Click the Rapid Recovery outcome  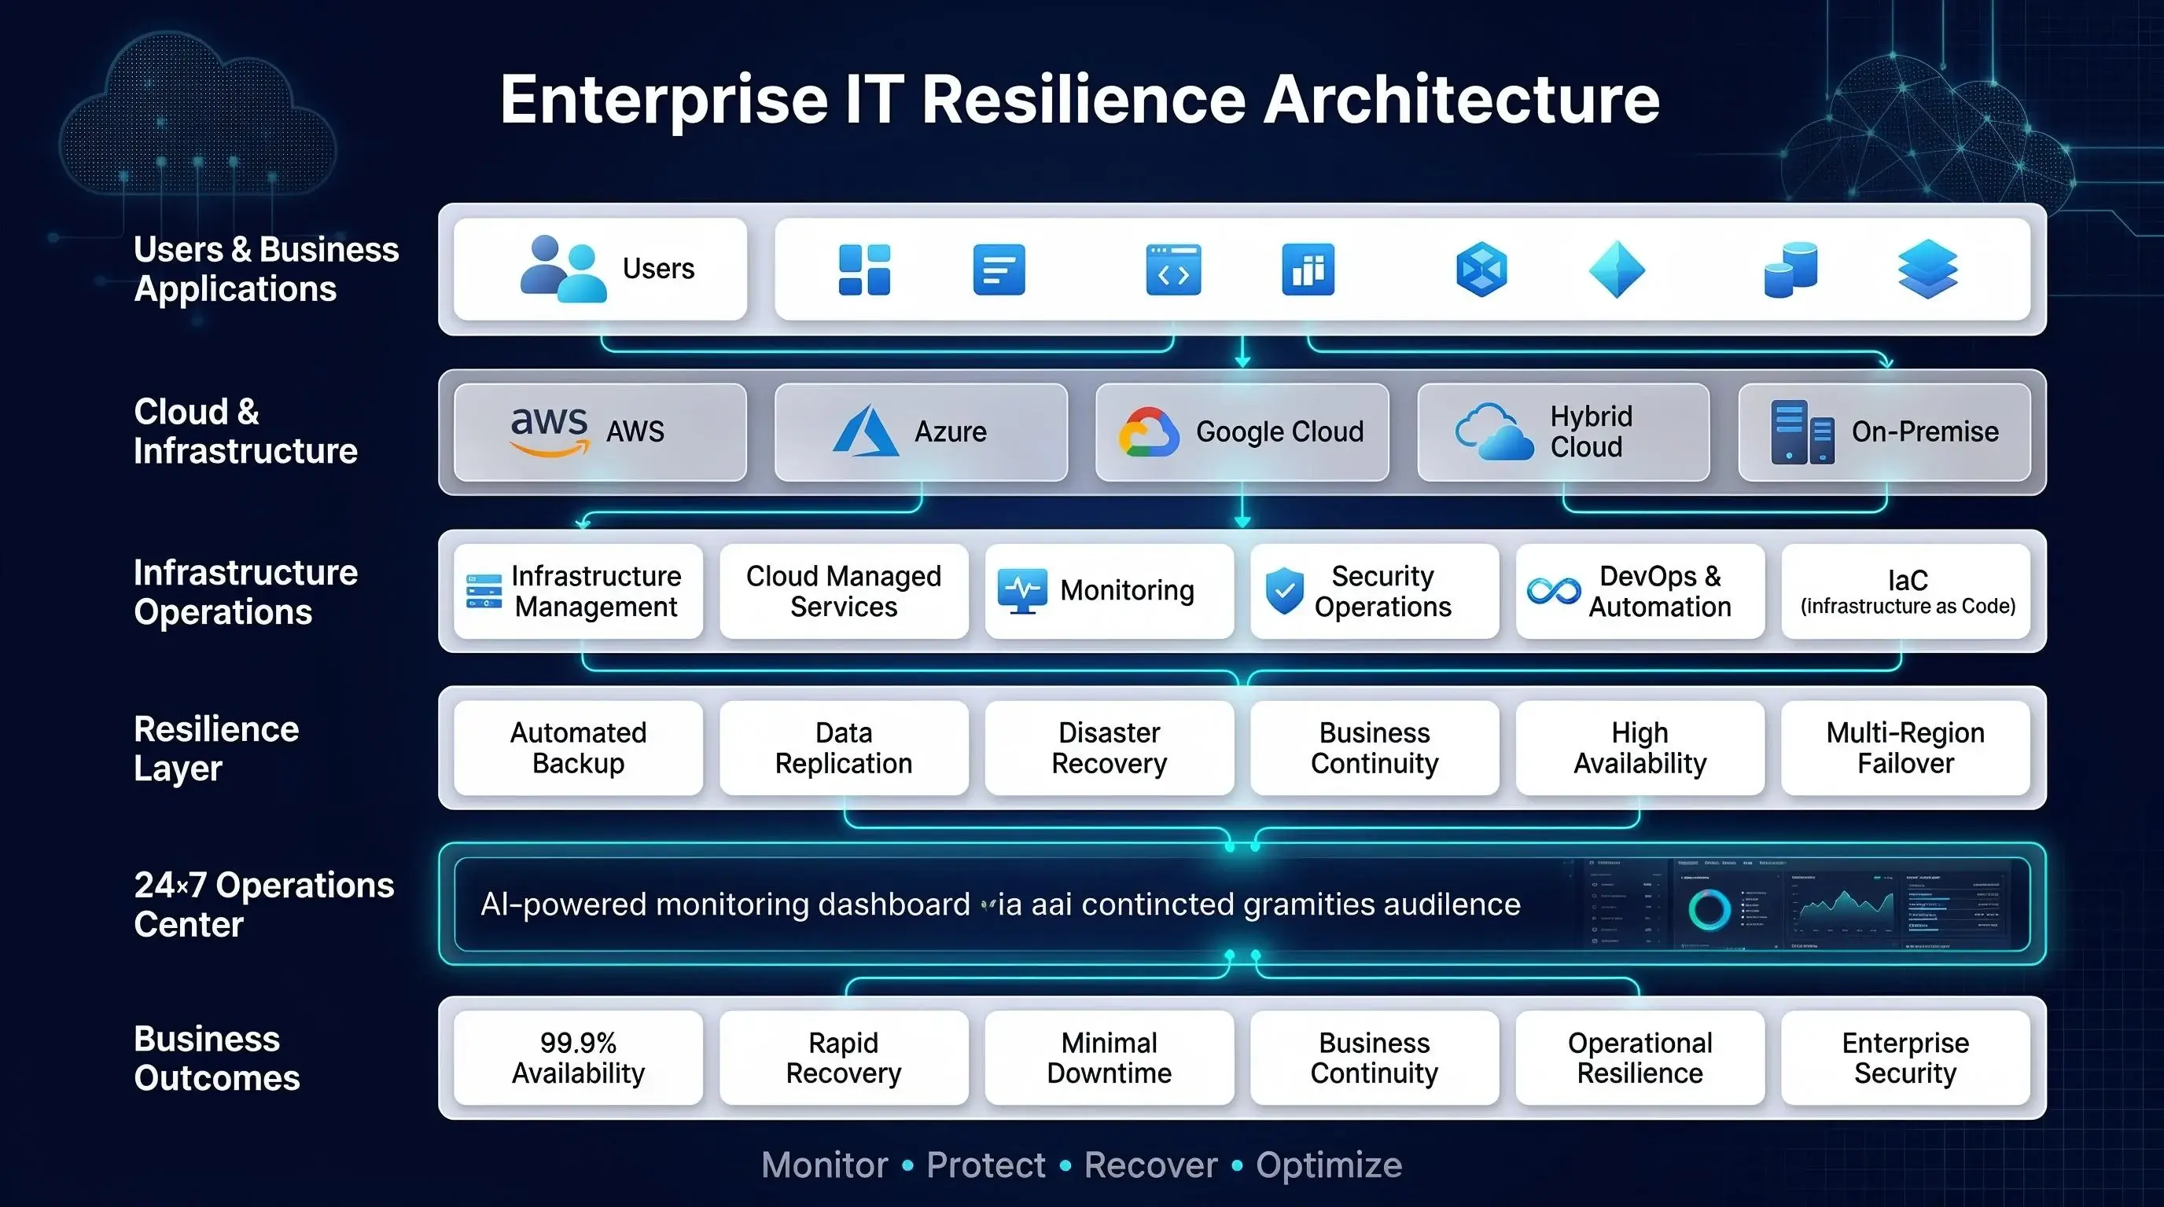pos(844,1058)
